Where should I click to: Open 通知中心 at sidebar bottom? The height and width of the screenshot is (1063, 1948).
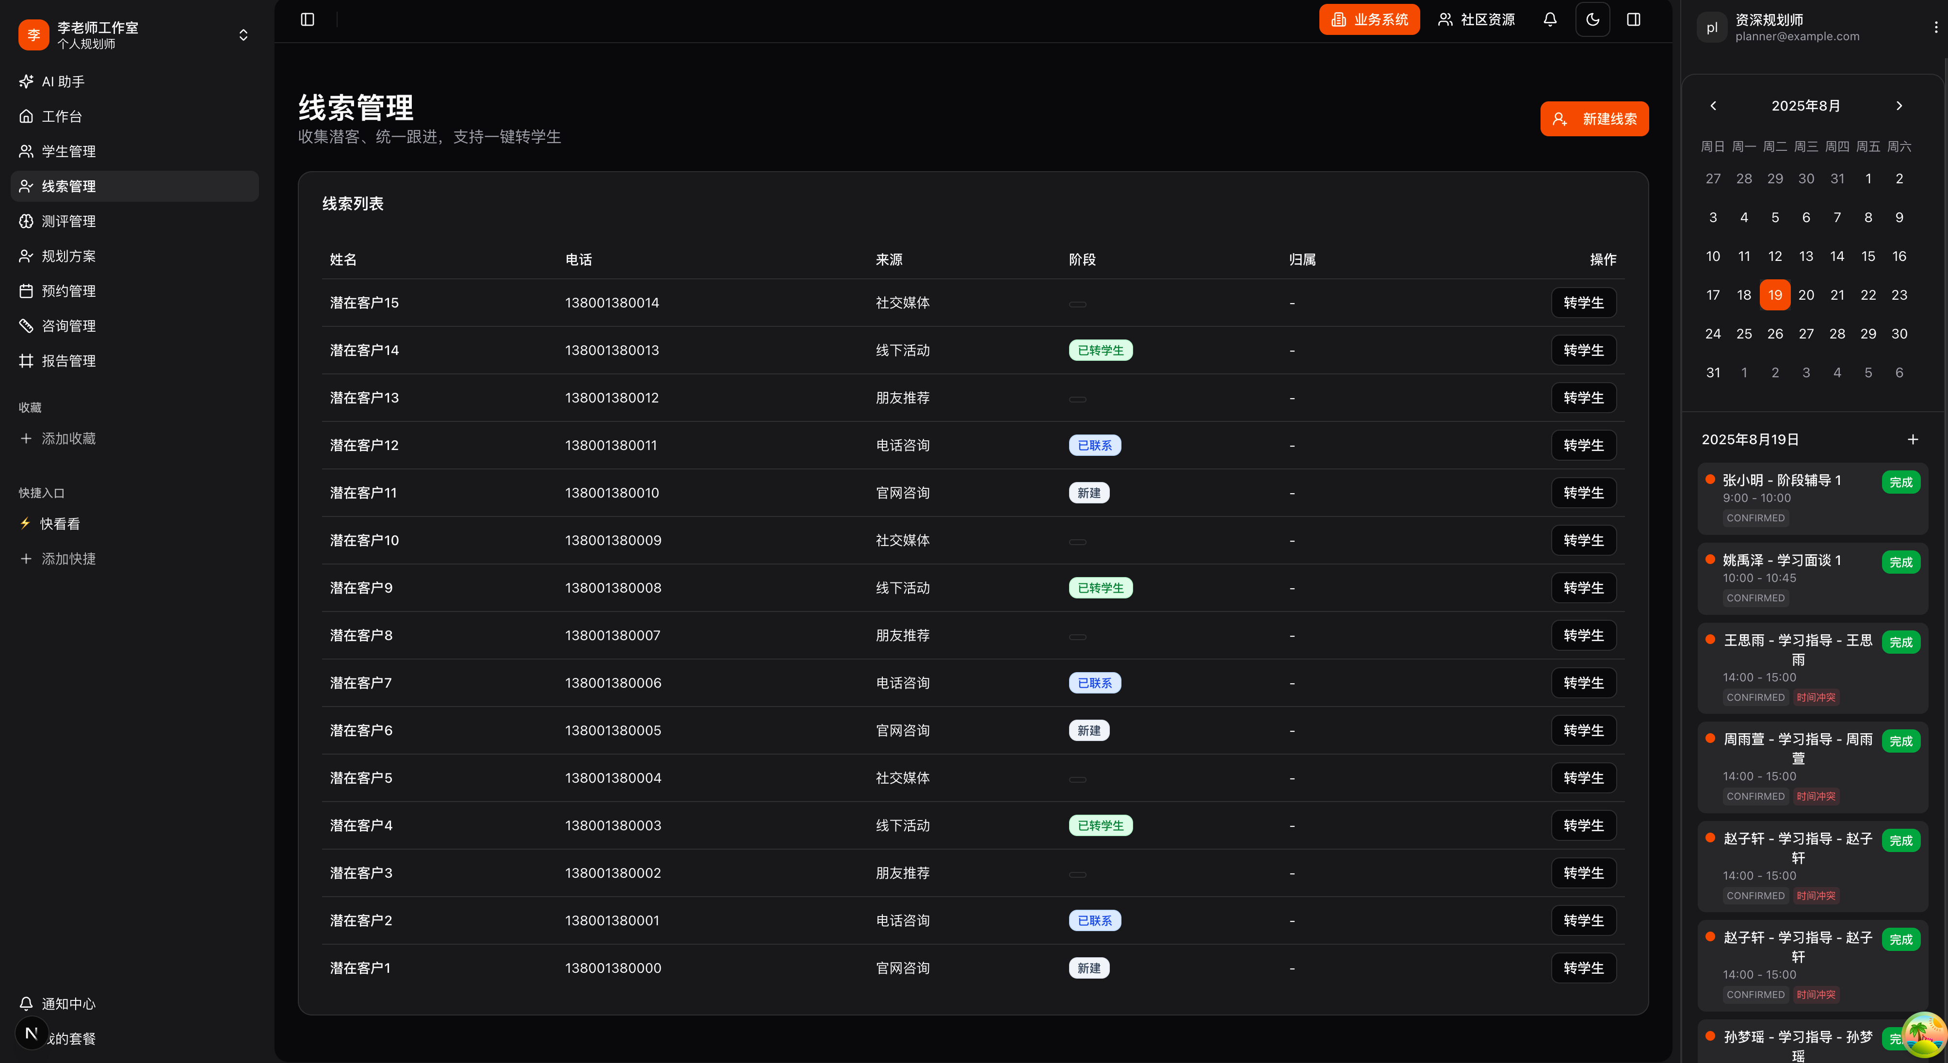point(68,1004)
